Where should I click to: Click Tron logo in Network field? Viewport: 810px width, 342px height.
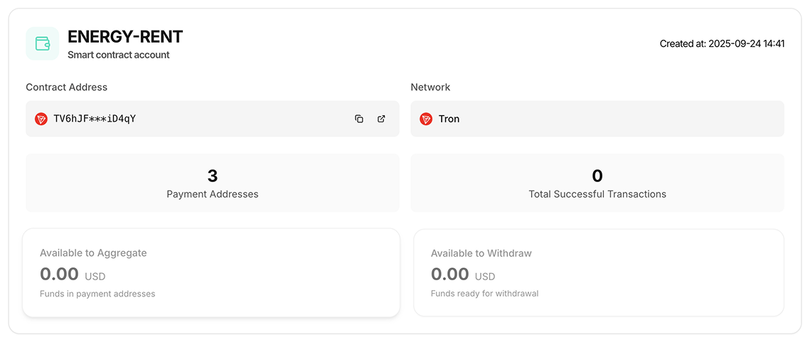pyautogui.click(x=426, y=119)
